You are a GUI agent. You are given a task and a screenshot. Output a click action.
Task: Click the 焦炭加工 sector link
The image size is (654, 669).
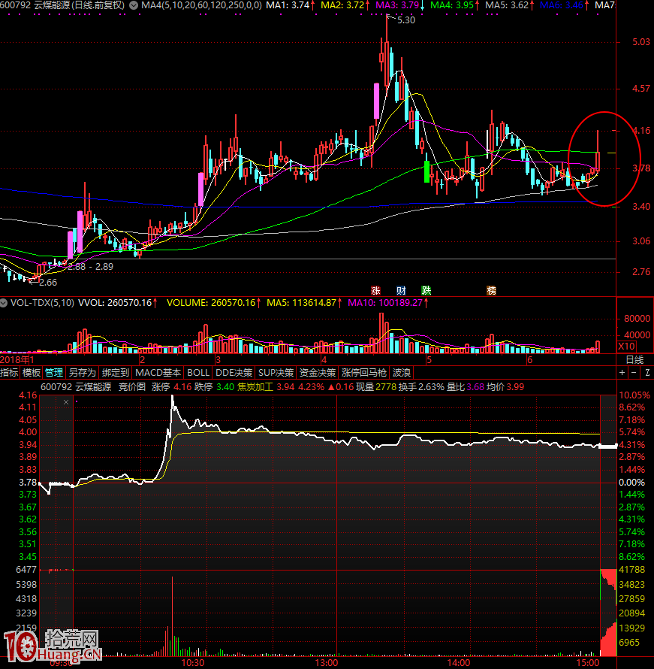pyautogui.click(x=255, y=387)
